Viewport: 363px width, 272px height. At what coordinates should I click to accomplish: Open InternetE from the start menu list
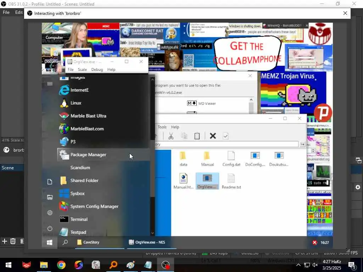(104, 90)
